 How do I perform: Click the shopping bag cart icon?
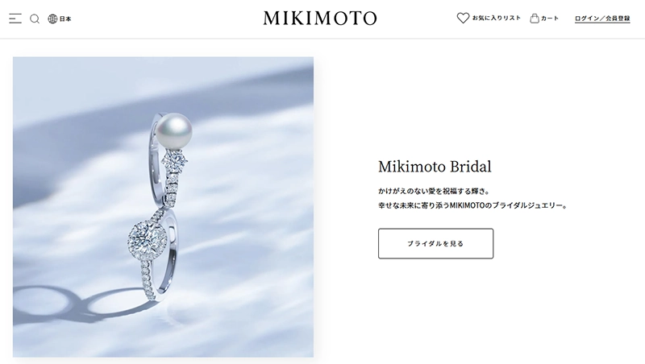click(535, 18)
